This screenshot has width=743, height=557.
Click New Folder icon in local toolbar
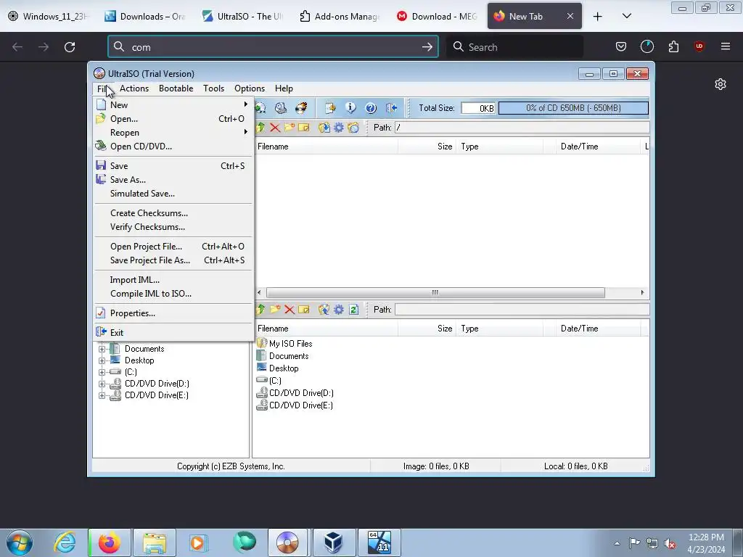[x=275, y=309]
